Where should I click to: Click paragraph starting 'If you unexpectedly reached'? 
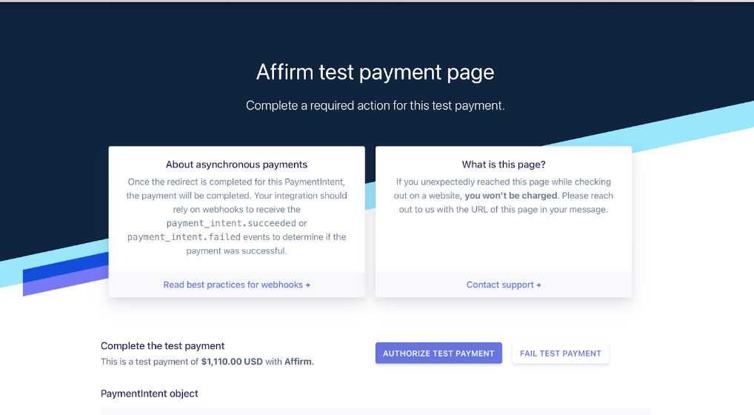pos(504,196)
